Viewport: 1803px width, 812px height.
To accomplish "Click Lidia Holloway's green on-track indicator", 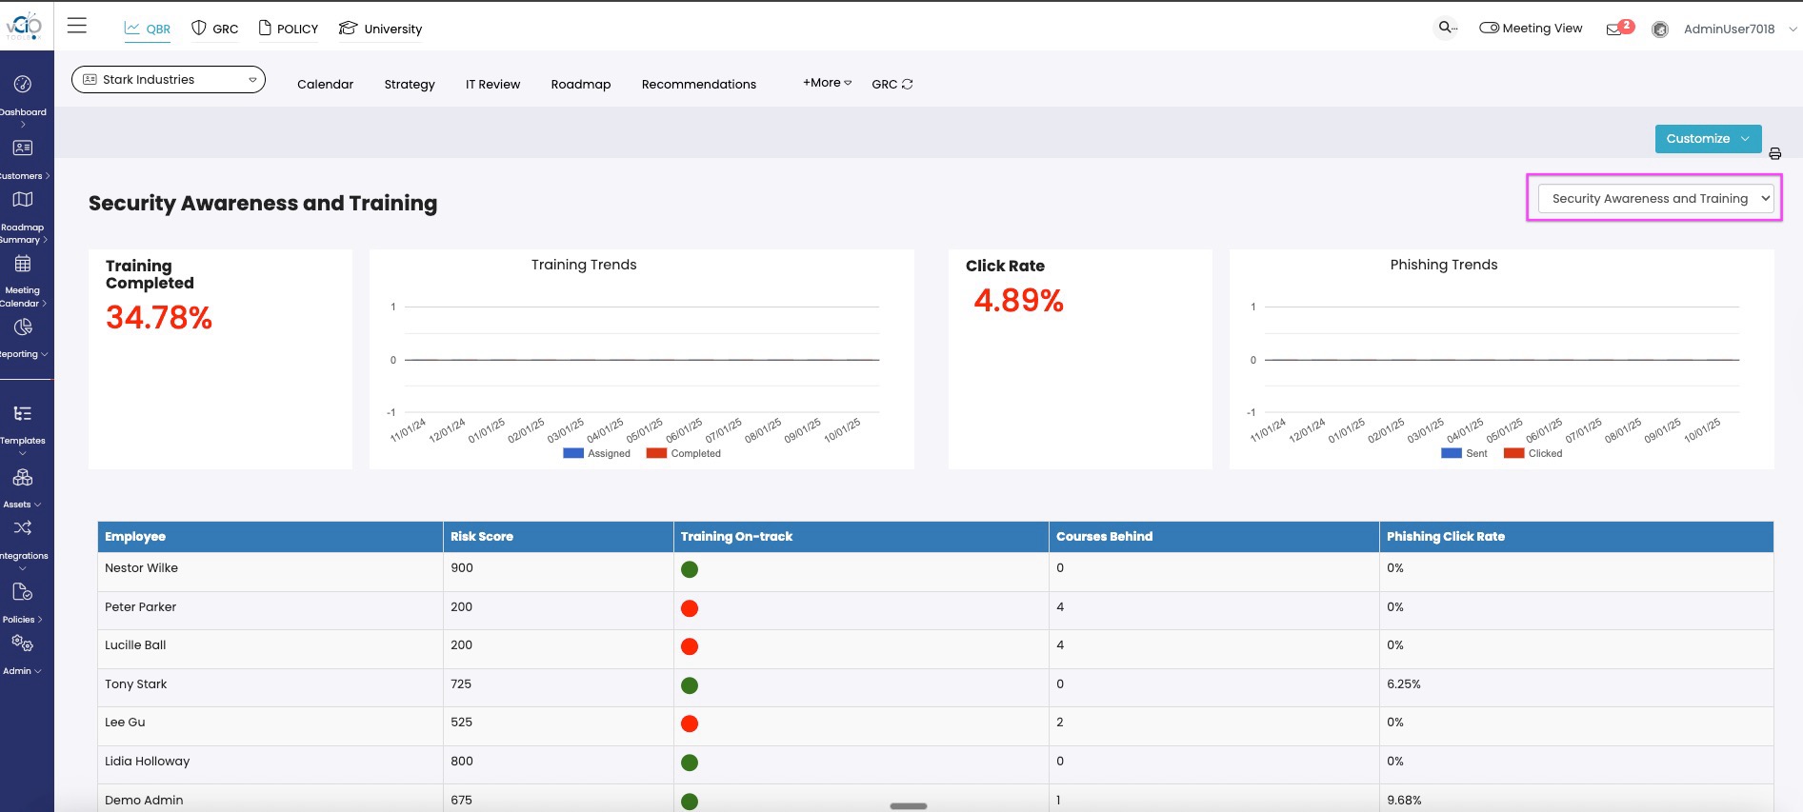I will (x=690, y=762).
